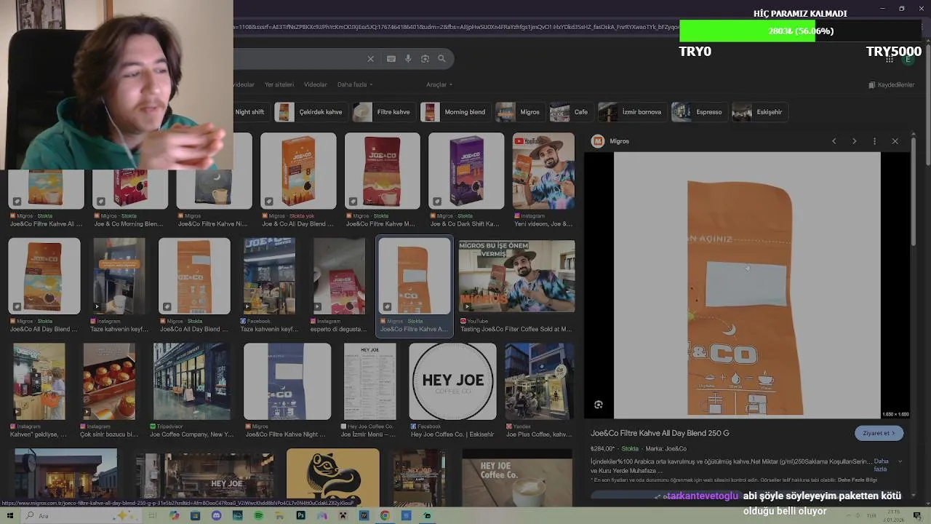
Task: Open Minecraft creeper icon on taskbar
Action: [x=343, y=515]
